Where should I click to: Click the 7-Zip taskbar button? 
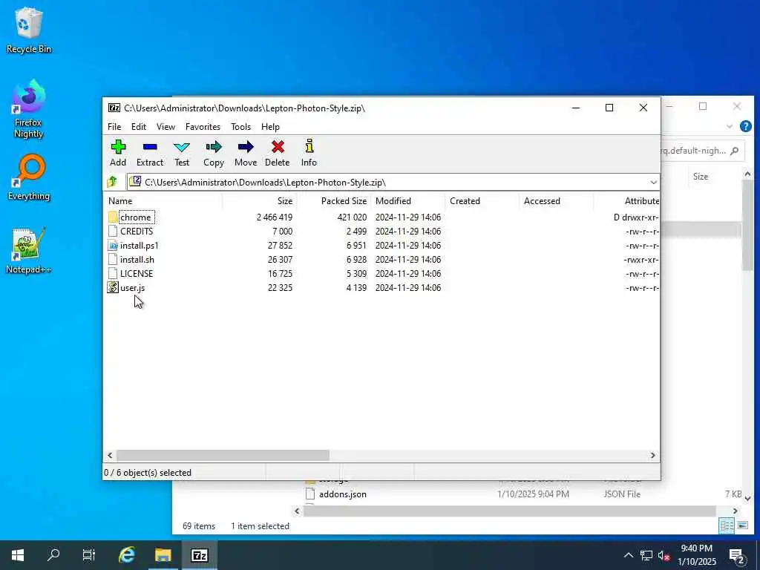click(199, 555)
